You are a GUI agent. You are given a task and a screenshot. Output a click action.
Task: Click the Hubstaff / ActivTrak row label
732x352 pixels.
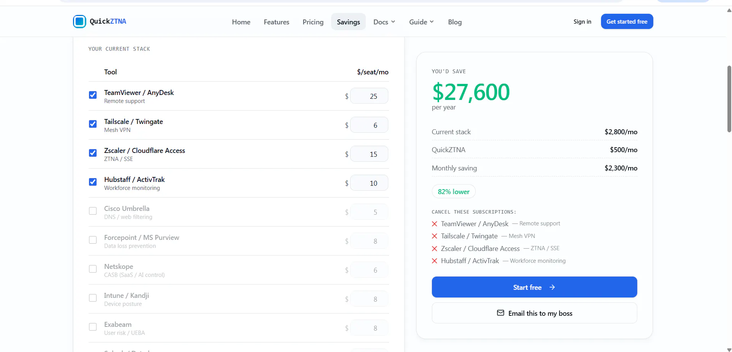click(x=134, y=180)
